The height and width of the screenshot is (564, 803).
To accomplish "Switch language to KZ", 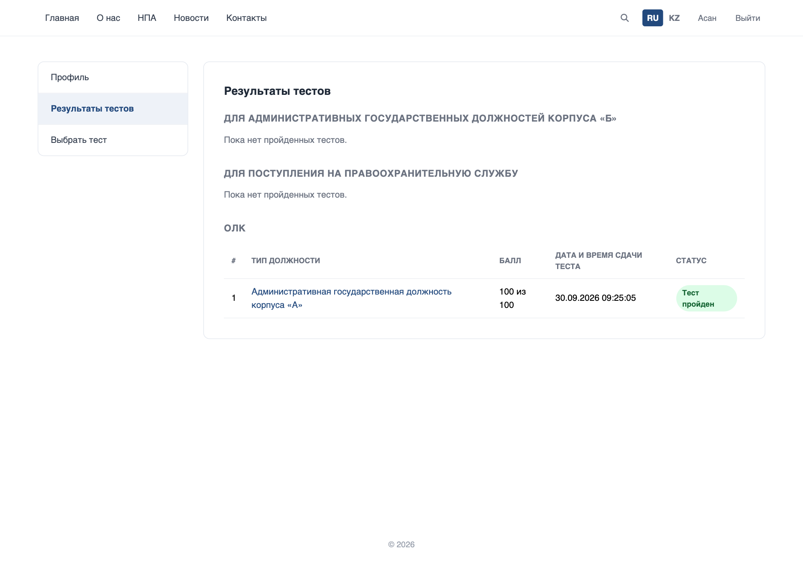I will pyautogui.click(x=674, y=18).
